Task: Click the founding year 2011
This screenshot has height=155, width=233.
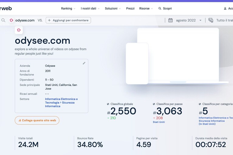Action: (x=48, y=71)
